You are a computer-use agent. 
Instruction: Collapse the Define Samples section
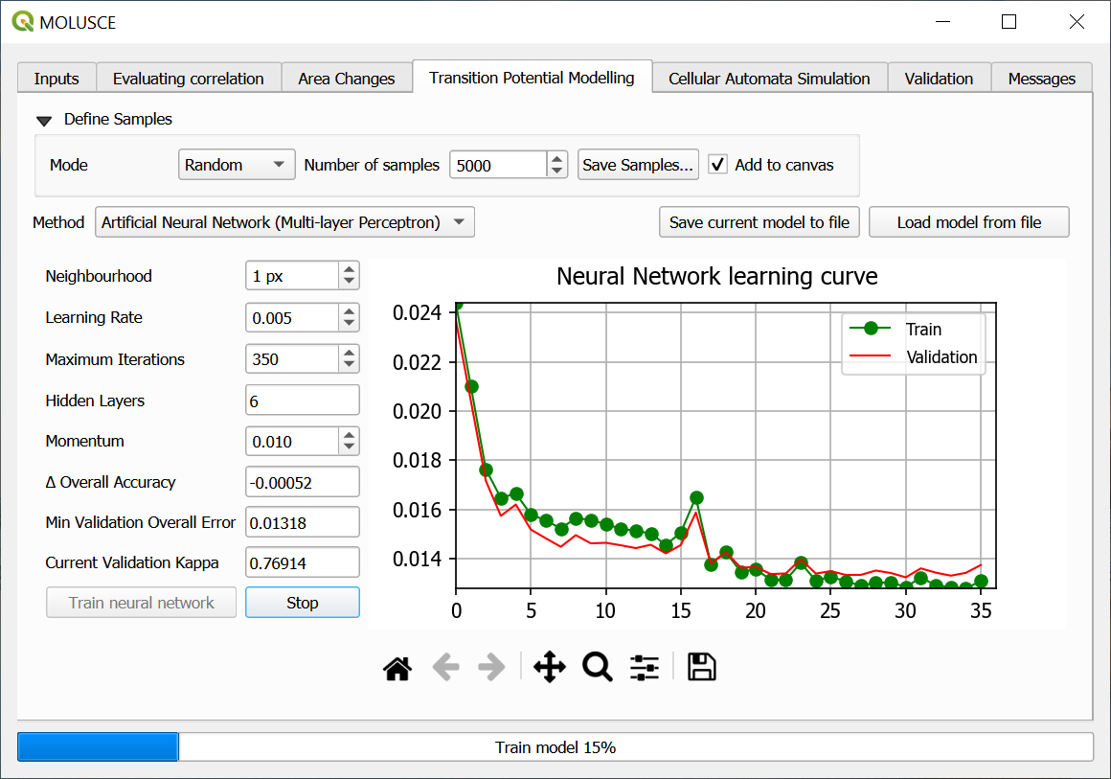point(44,121)
